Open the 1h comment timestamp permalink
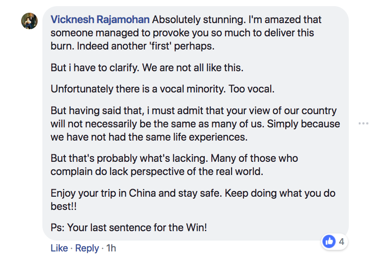378x259 pixels. [111, 248]
